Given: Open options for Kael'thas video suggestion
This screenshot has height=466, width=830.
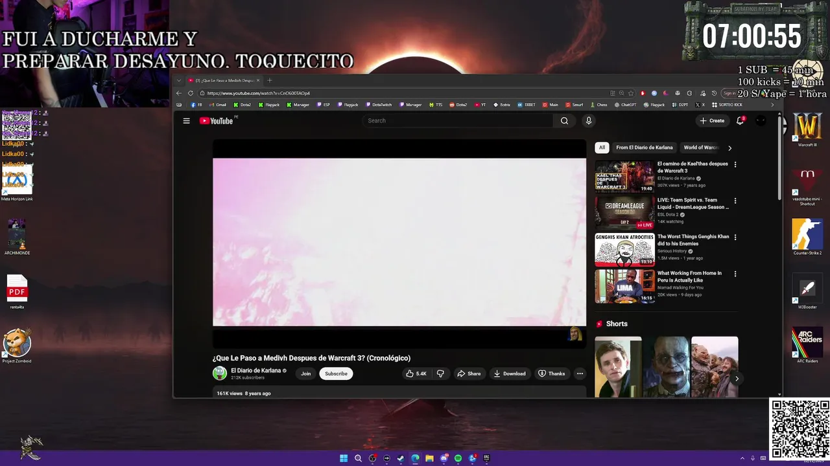Looking at the screenshot, I should point(735,164).
